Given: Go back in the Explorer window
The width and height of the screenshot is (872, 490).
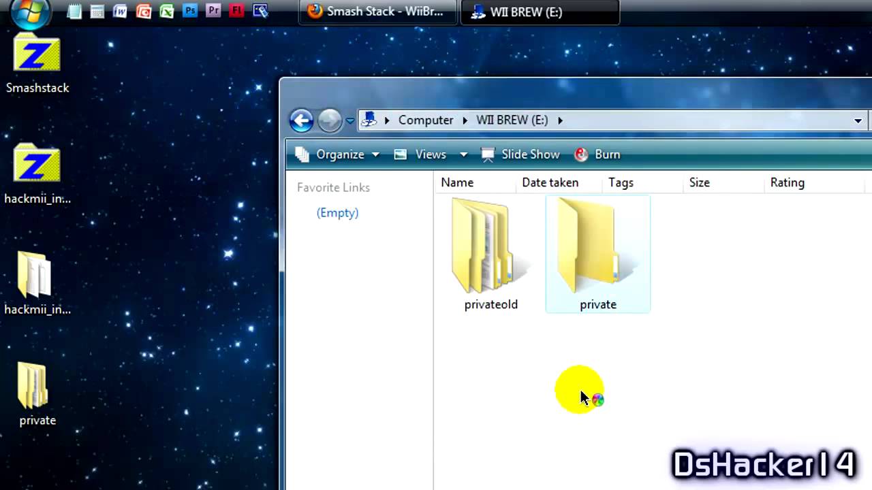Looking at the screenshot, I should 301,120.
